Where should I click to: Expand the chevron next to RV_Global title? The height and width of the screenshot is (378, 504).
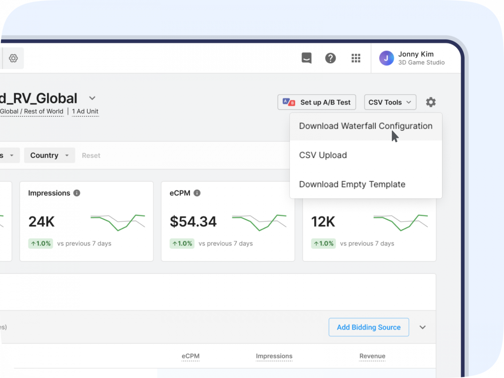[x=92, y=98]
